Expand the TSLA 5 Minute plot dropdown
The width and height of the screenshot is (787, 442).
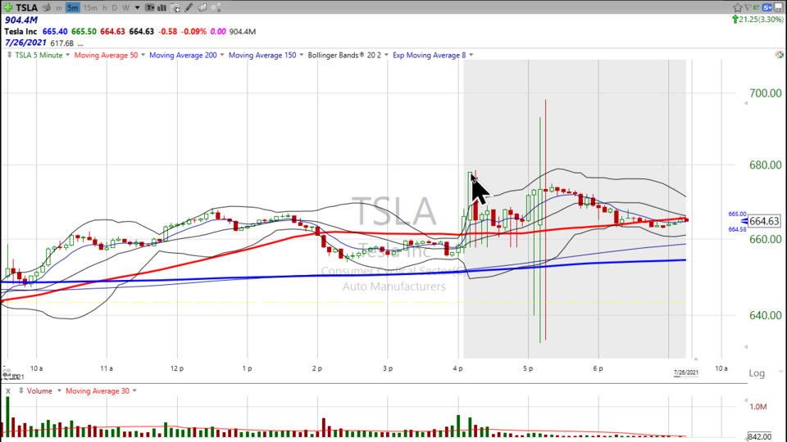pos(68,55)
